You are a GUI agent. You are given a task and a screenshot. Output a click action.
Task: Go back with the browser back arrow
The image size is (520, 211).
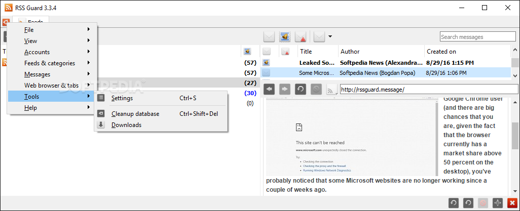(x=269, y=89)
